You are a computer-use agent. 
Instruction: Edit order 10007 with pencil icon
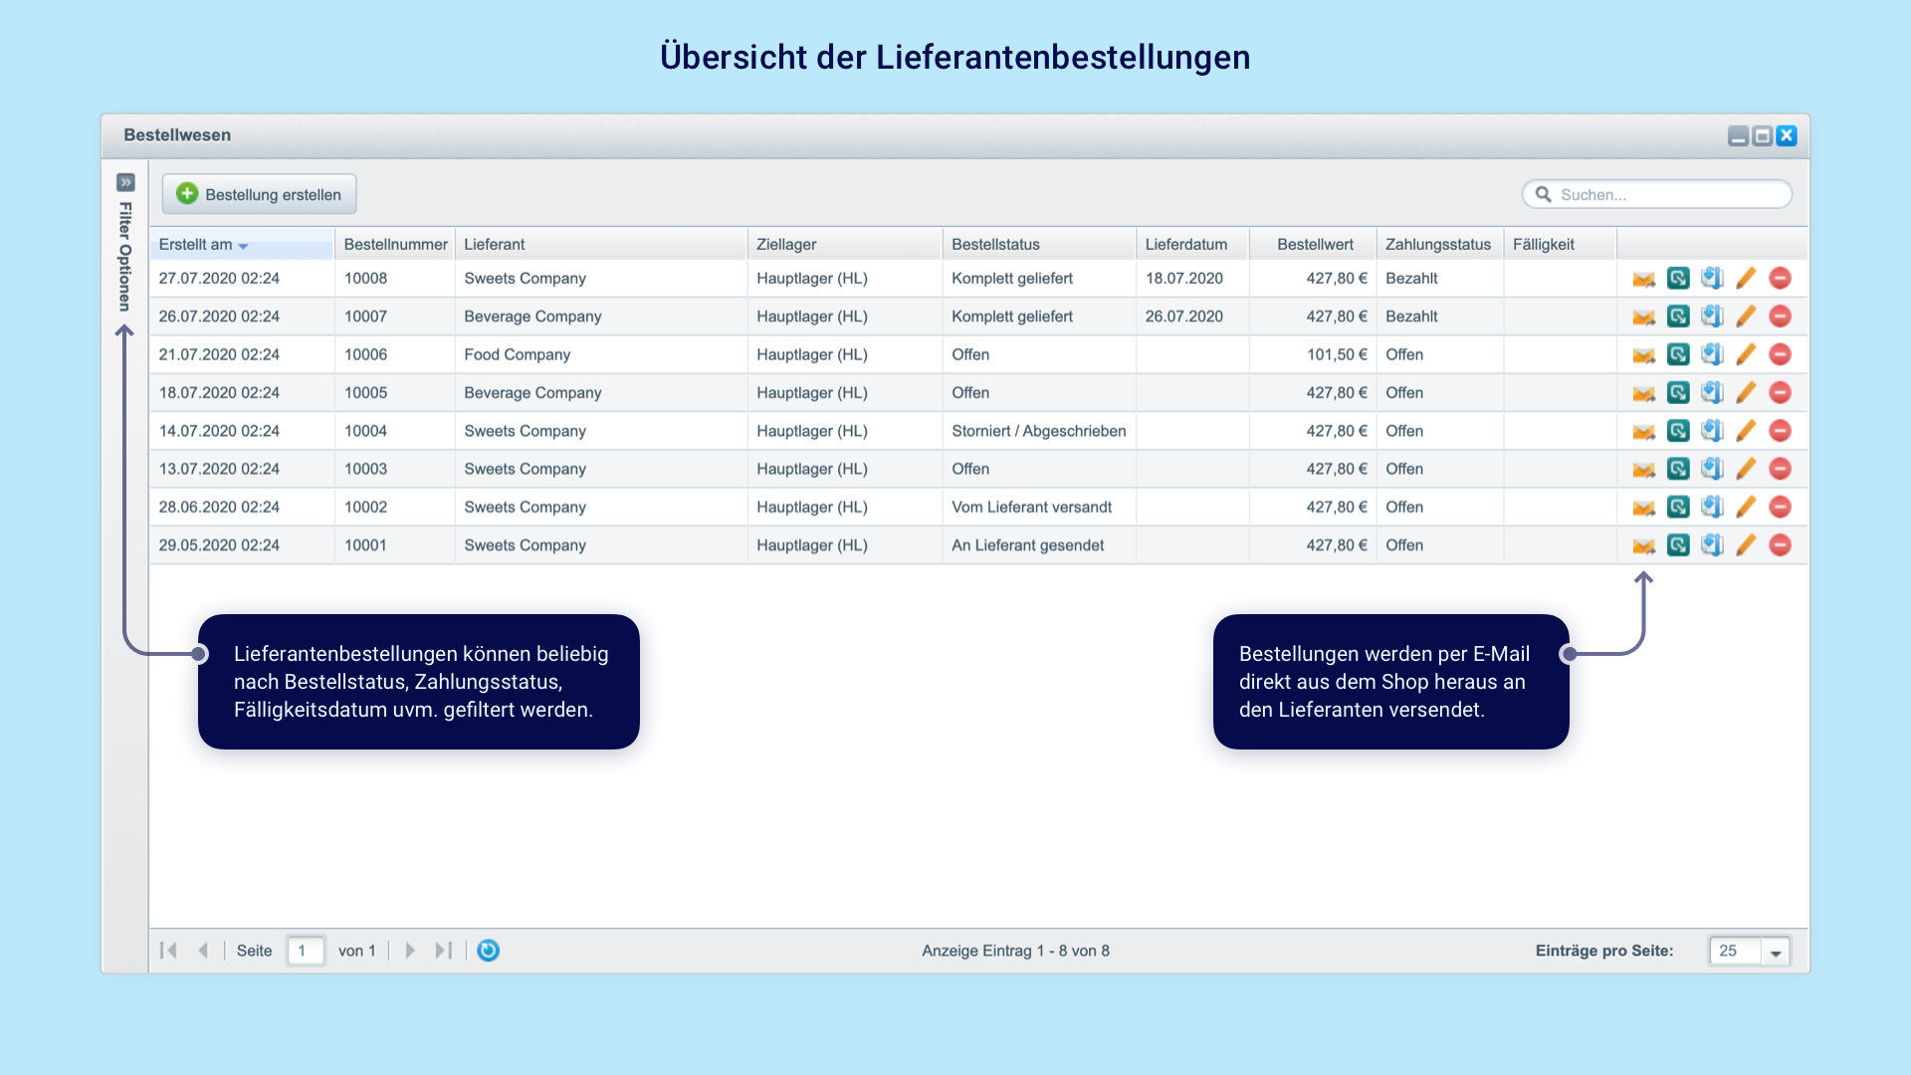point(1746,317)
